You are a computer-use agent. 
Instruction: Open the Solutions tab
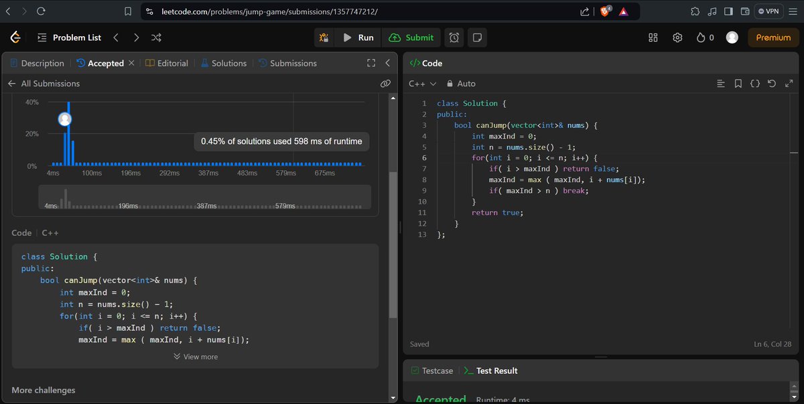pos(223,63)
